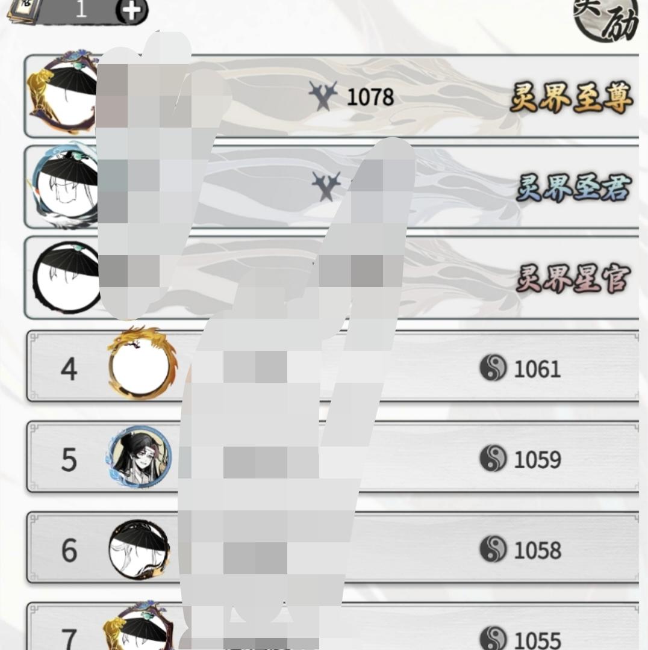Open rank 7 player's tiger-framed avatar
The height and width of the screenshot is (650, 648).
(138, 626)
